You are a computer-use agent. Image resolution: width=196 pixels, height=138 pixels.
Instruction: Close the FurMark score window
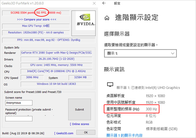tap(94, 3)
